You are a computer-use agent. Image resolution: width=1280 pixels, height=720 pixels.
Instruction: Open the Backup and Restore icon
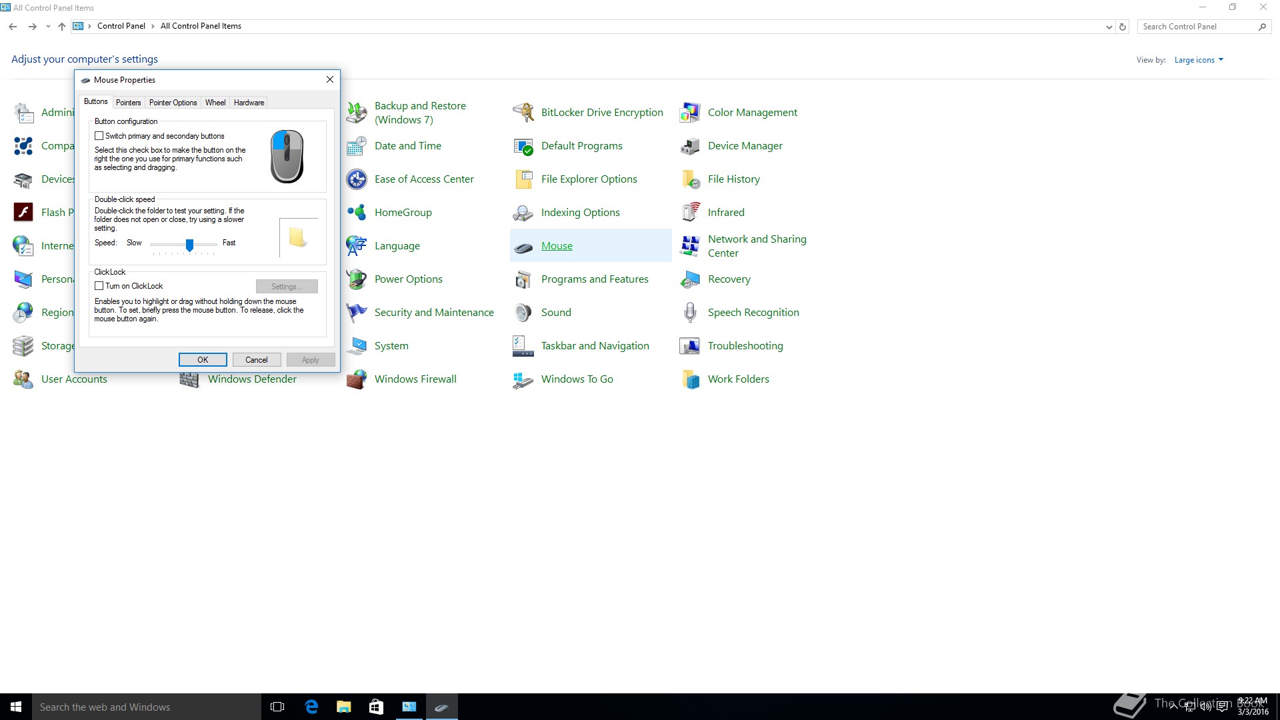pos(357,113)
